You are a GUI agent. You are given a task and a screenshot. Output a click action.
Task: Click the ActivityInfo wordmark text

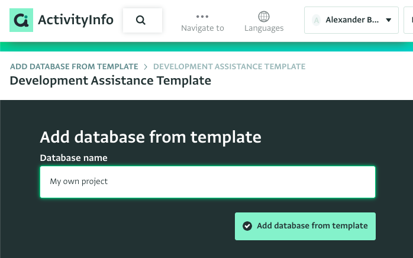pos(76,20)
